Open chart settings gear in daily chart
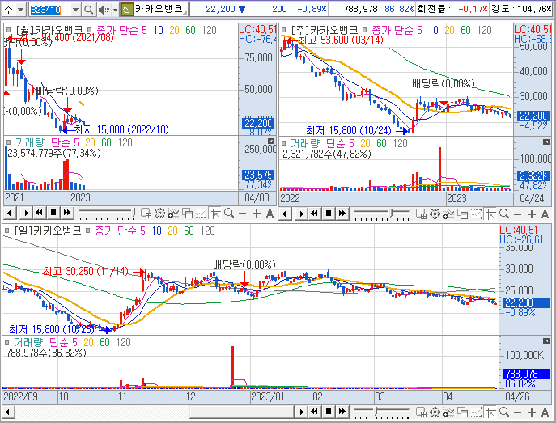This screenshot has width=556, height=423. pyautogui.click(x=435, y=412)
